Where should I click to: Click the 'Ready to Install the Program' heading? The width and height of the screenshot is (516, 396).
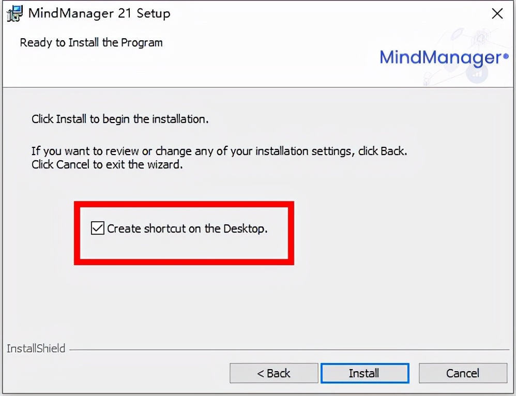91,42
